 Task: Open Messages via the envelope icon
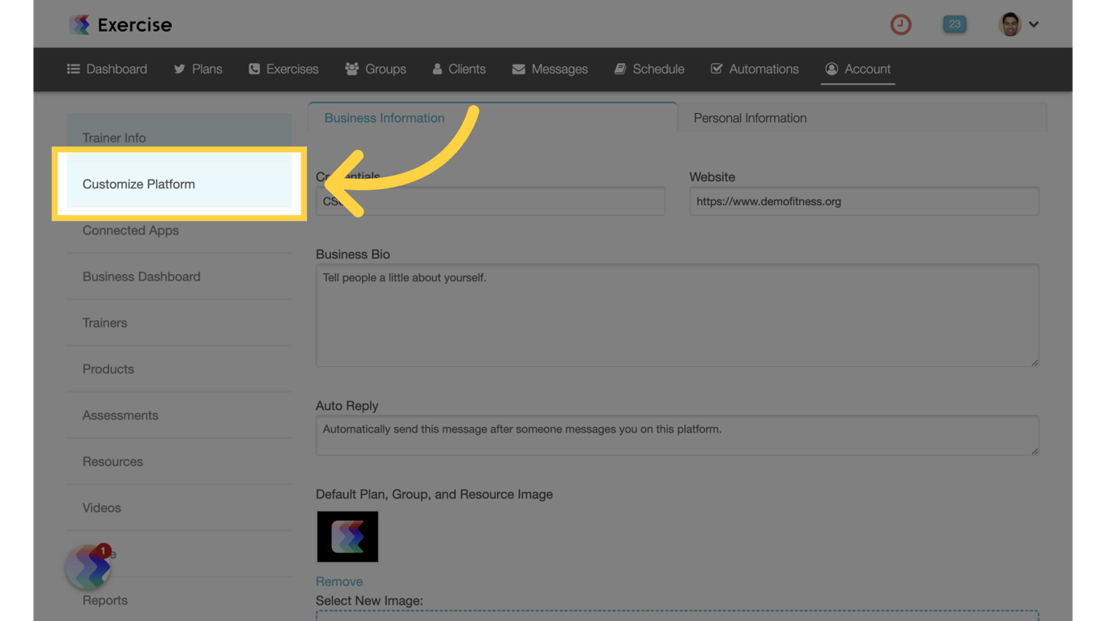pyautogui.click(x=519, y=69)
